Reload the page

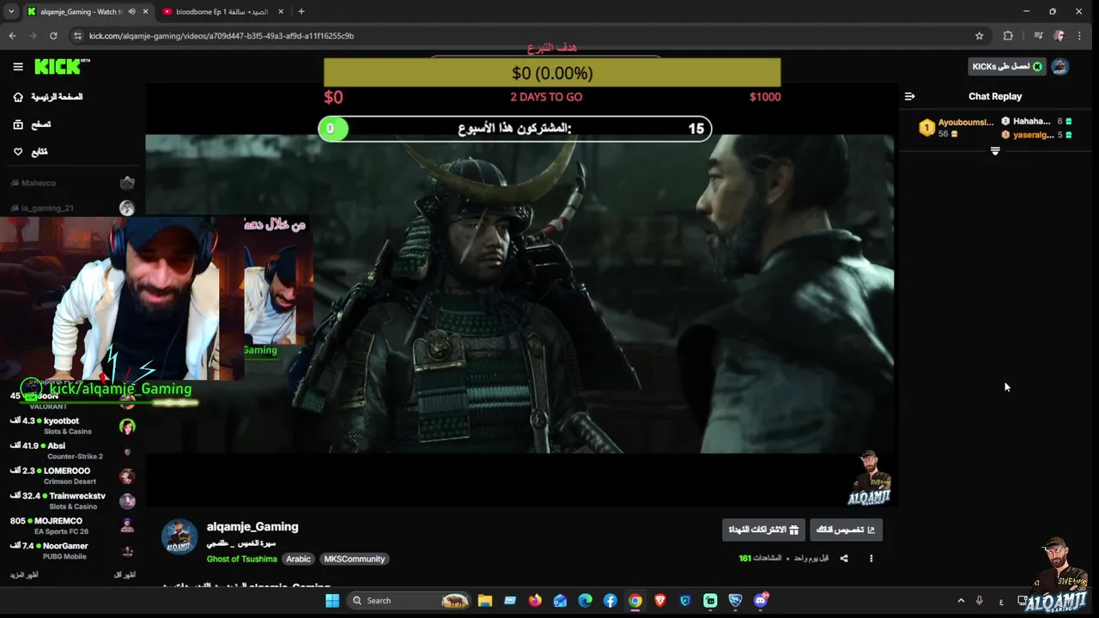click(x=53, y=36)
